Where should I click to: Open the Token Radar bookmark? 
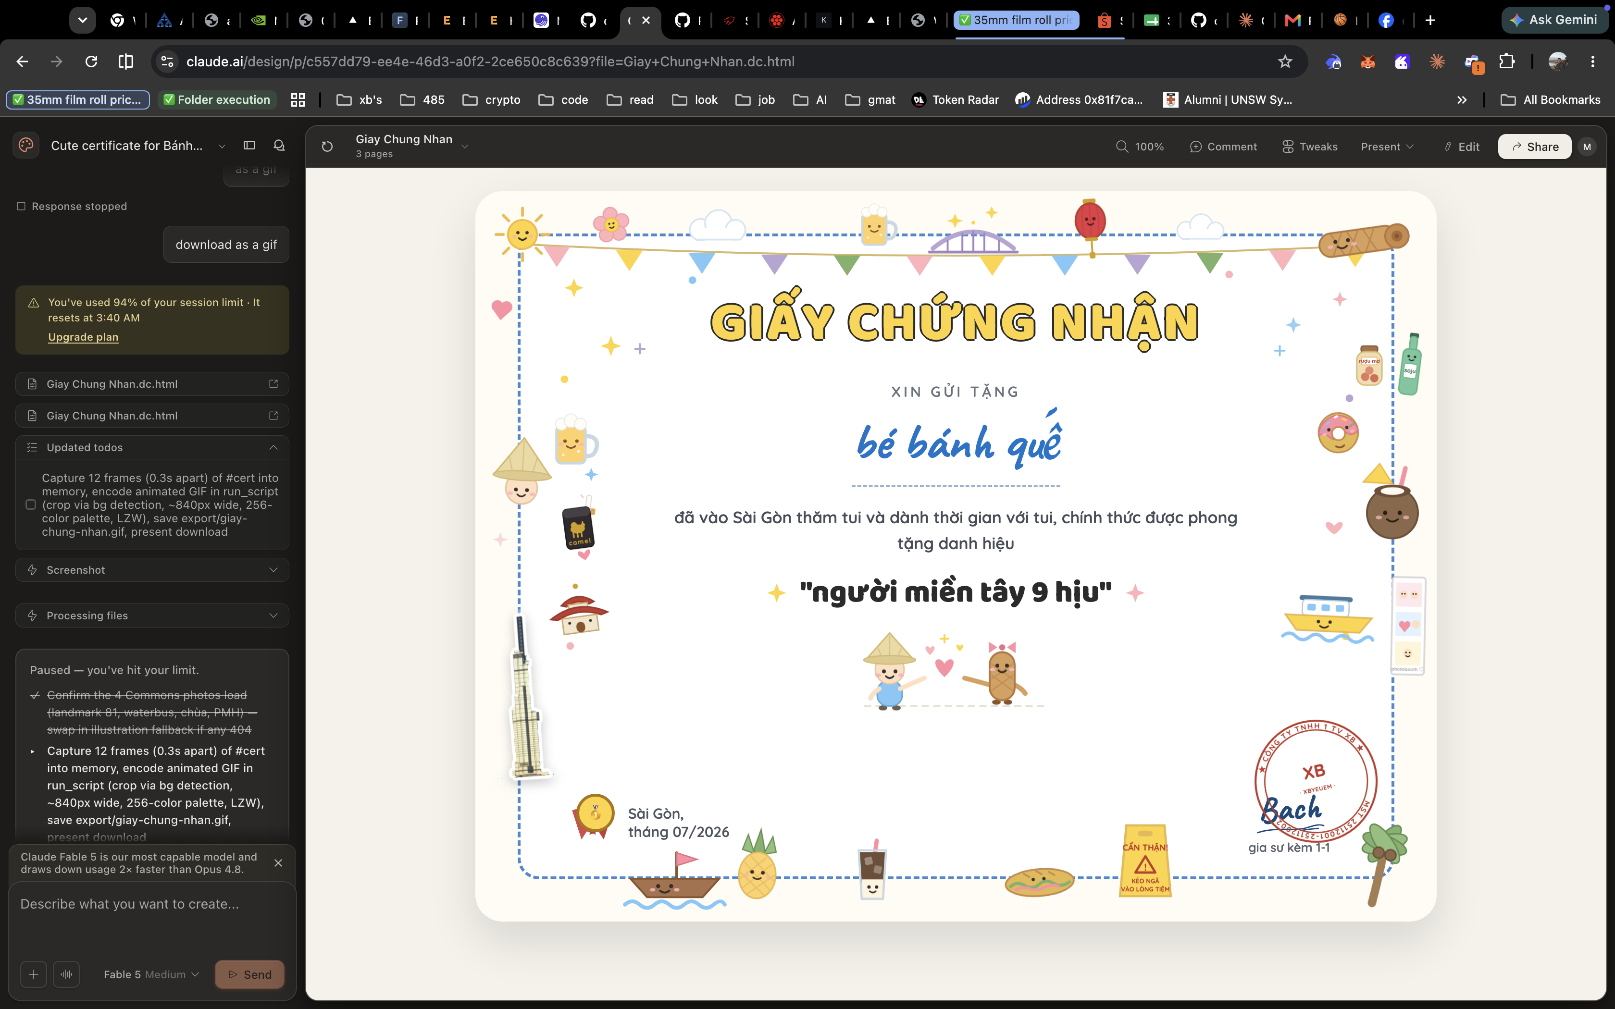(955, 99)
